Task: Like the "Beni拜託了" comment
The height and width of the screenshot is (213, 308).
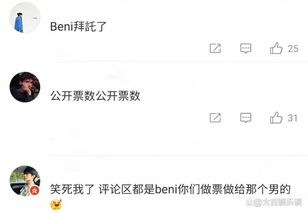Action: [x=276, y=48]
